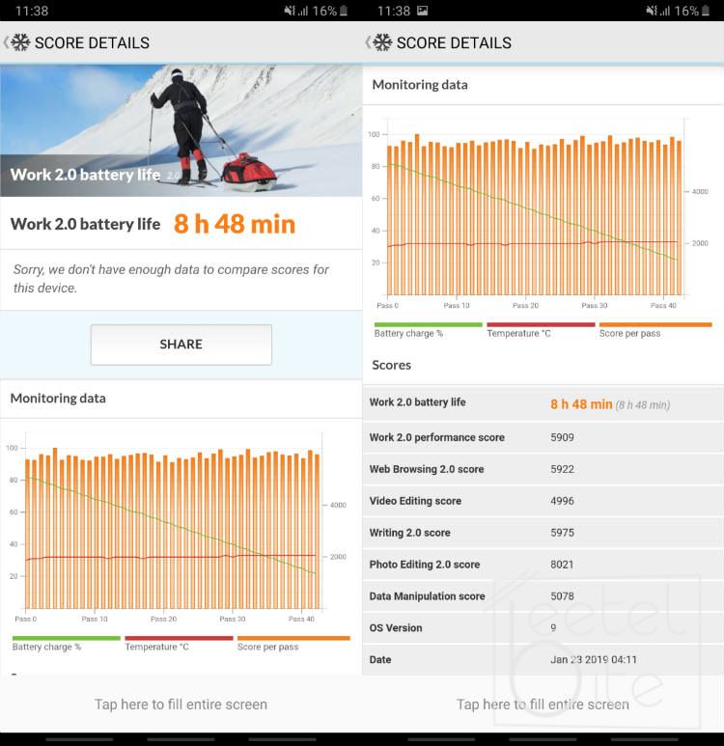
Task: Tap the 'Work 2.0 battery life' banner title
Action: (85, 175)
